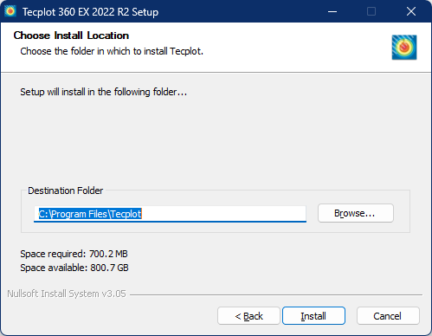Click 'Choose the folder in which to install' subtitle
Screen dimensions: 432x336
click(112, 51)
